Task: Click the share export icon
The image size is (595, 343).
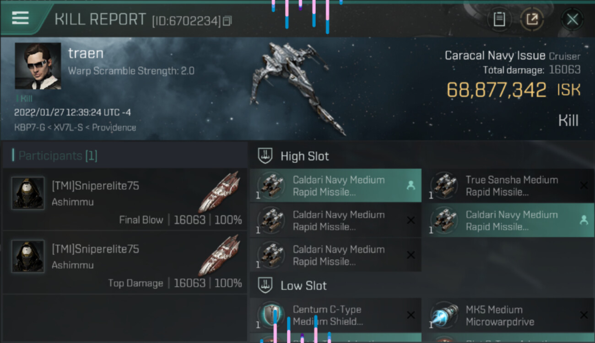Action: pos(532,19)
